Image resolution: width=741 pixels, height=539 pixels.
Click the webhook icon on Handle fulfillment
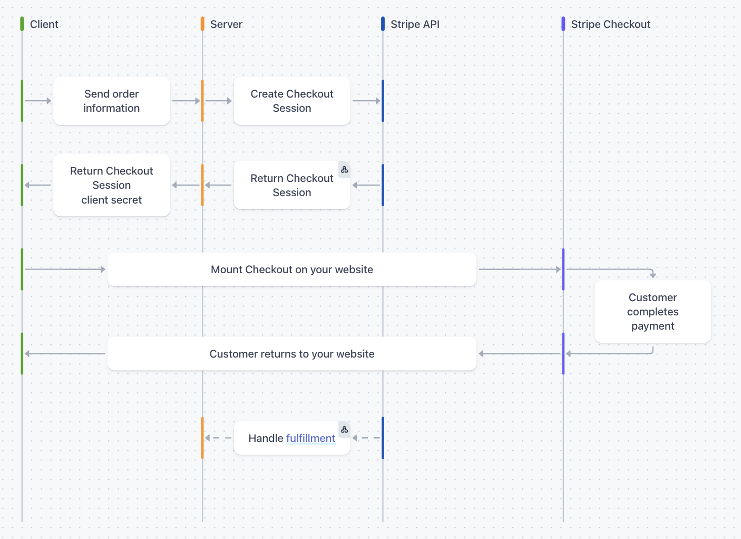pyautogui.click(x=344, y=430)
